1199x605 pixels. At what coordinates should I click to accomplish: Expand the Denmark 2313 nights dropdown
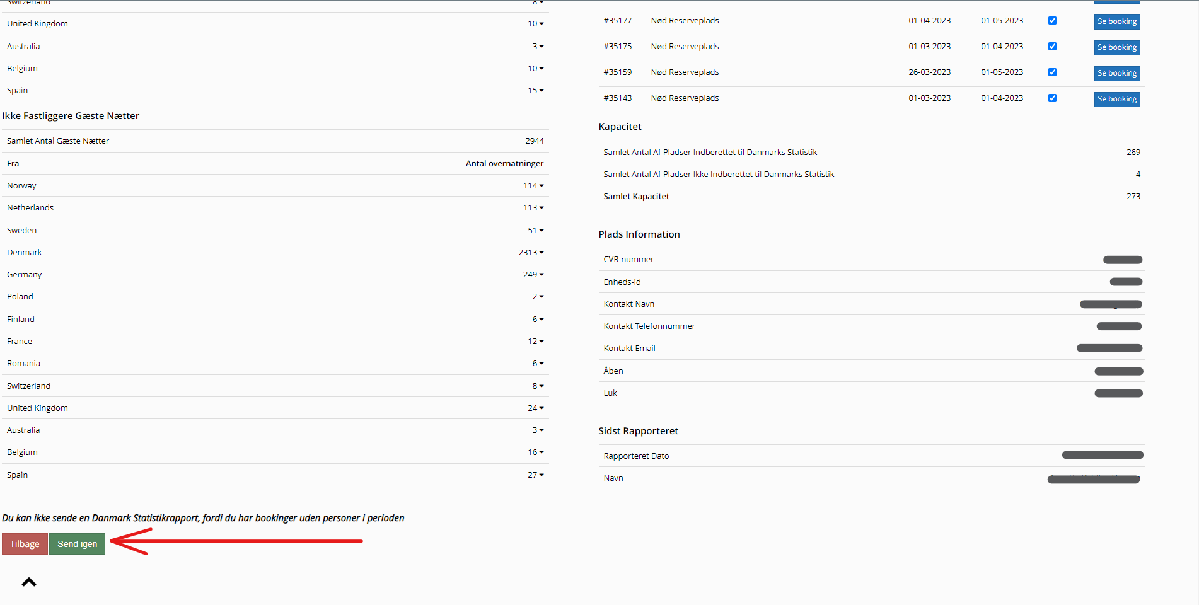(x=541, y=253)
